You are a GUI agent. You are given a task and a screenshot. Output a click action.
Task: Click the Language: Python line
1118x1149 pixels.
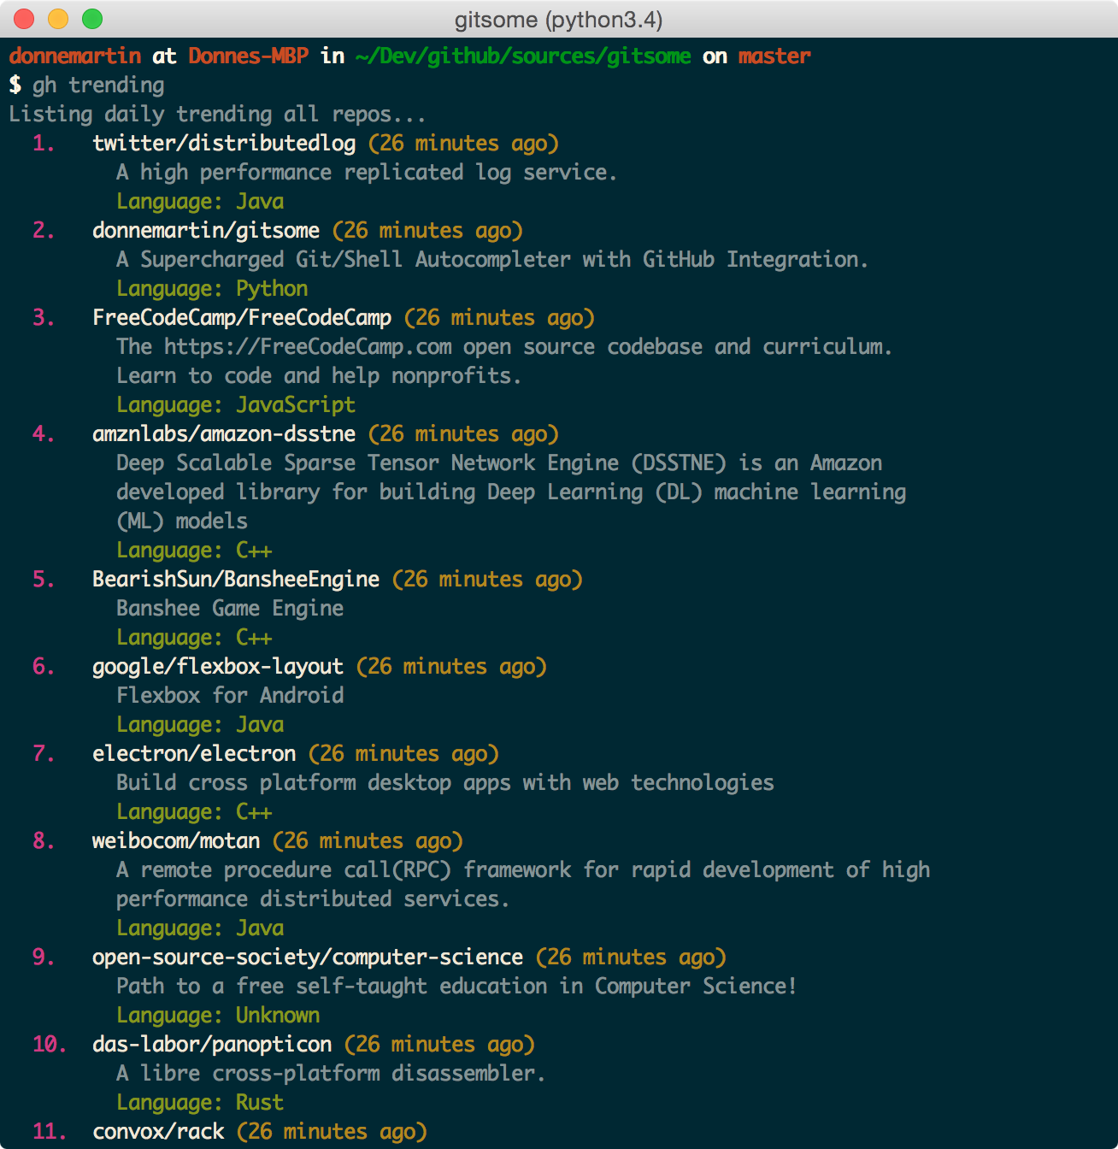point(212,289)
